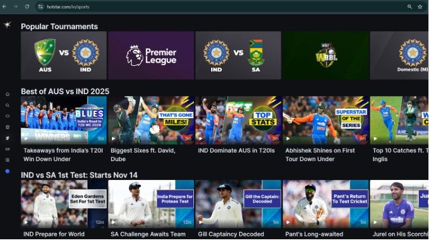Play the Superstar of the Series video thumbnail
429x241 pixels.
point(326,120)
